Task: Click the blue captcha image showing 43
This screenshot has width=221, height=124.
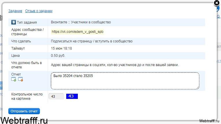Action: point(72,96)
